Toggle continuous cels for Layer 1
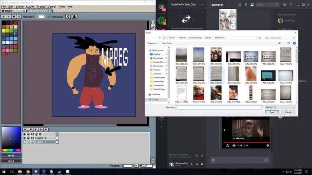This screenshot has height=175, width=312. [33, 142]
